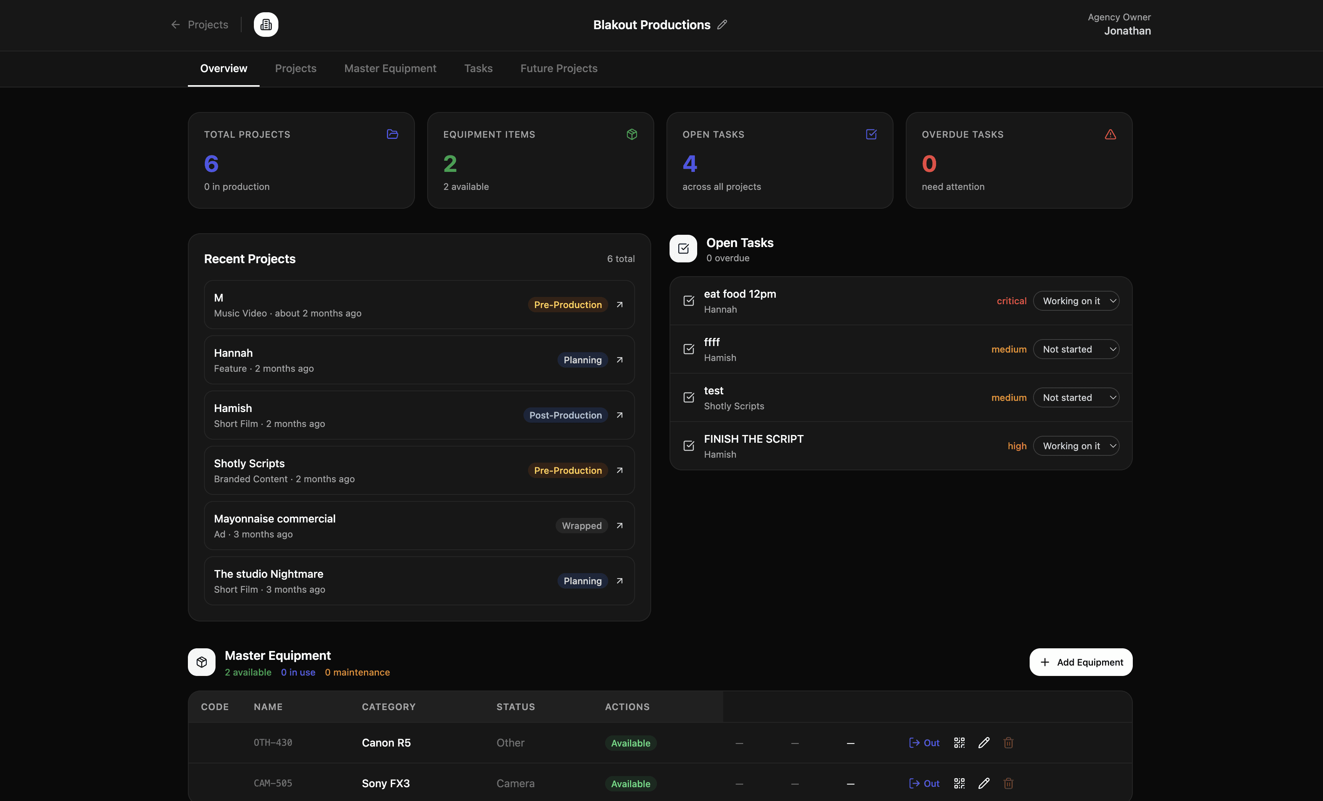Open the Tasks tab

tap(478, 68)
